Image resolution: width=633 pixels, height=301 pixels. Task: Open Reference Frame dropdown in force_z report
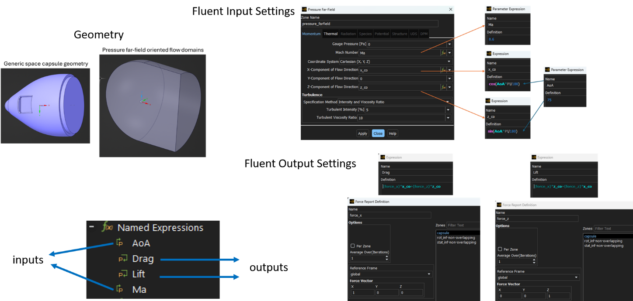point(538,277)
